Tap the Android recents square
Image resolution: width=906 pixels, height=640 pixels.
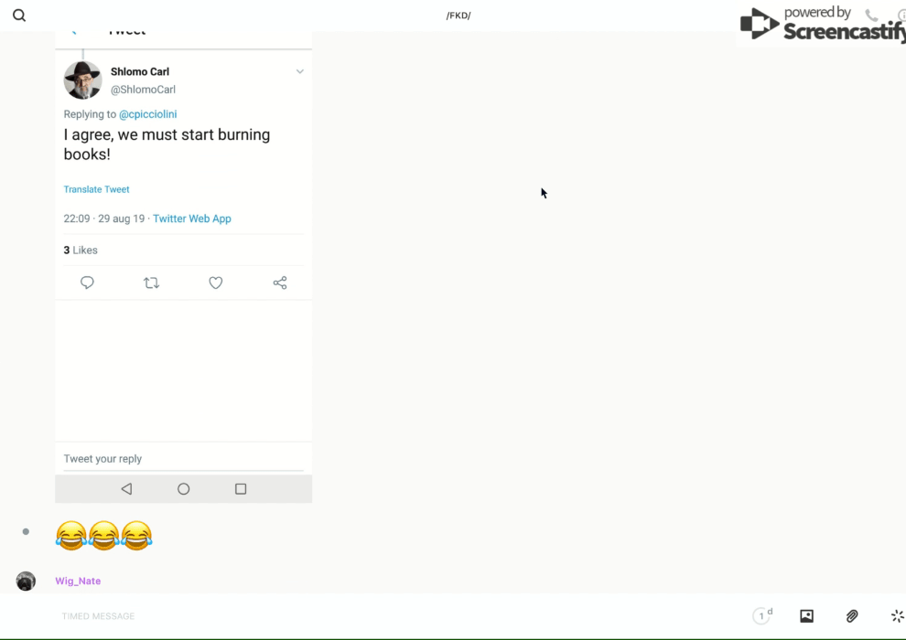(241, 489)
